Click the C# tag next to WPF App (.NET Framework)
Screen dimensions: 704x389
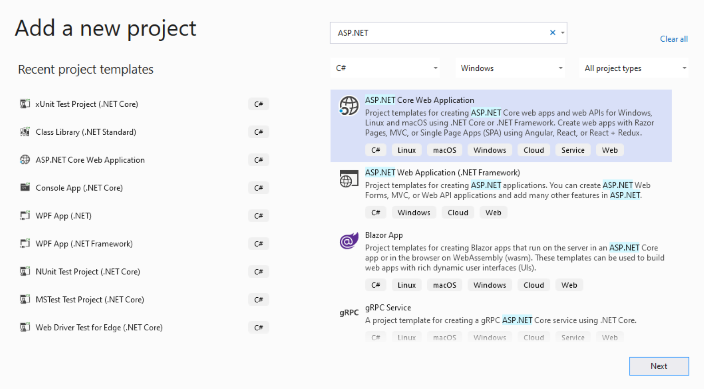click(x=259, y=244)
